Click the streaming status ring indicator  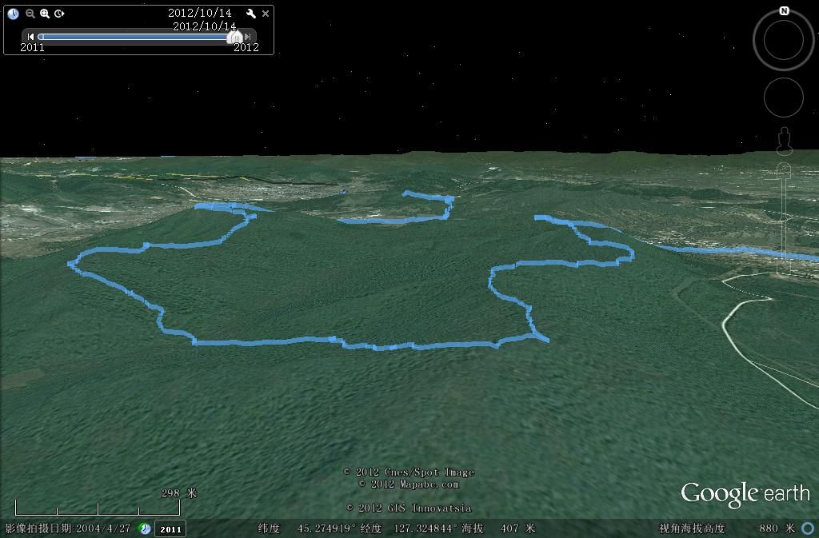(808, 528)
